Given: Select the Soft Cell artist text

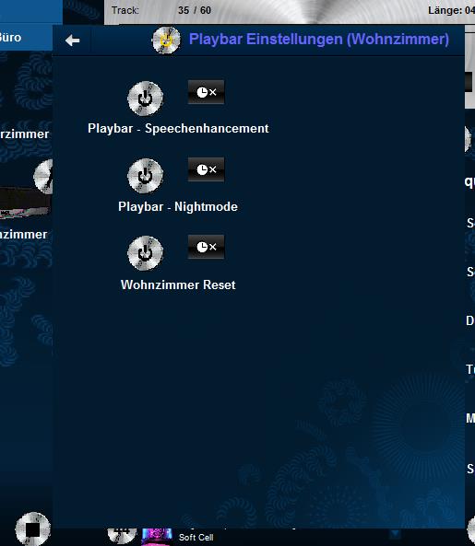Looking at the screenshot, I should click(196, 538).
